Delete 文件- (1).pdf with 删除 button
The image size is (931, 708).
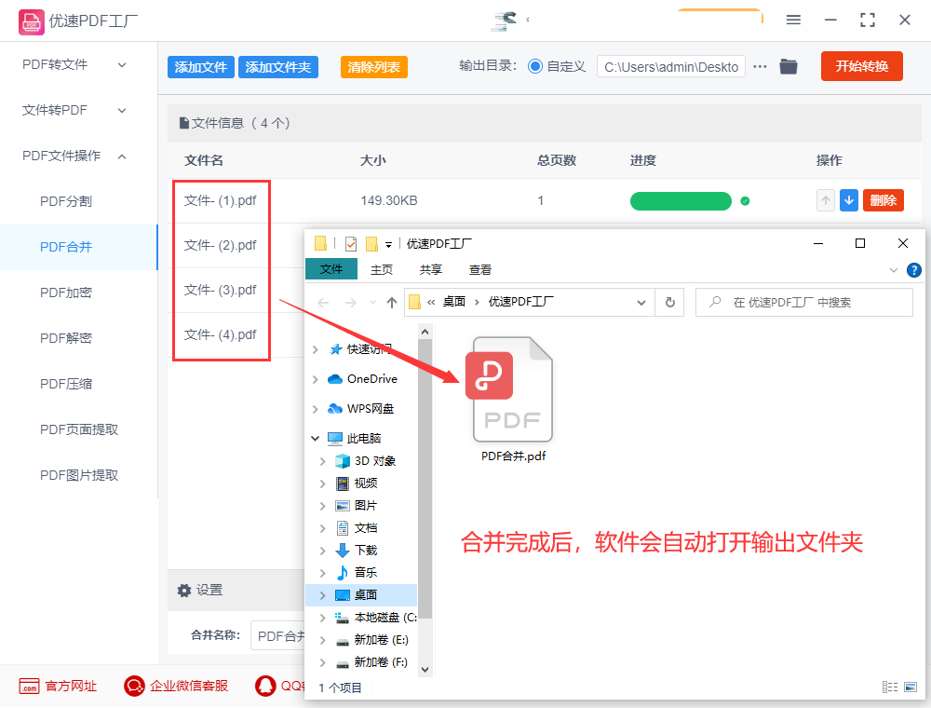point(883,200)
